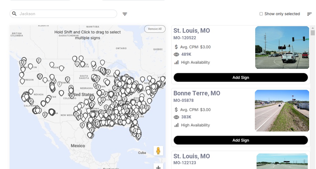Add the St. Louis MO-120522 sign
The image size is (316, 169).
[240, 77]
